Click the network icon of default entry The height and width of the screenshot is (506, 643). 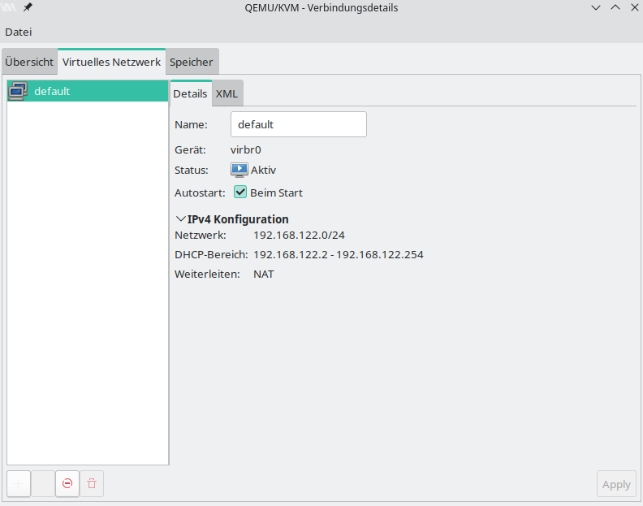pyautogui.click(x=18, y=91)
